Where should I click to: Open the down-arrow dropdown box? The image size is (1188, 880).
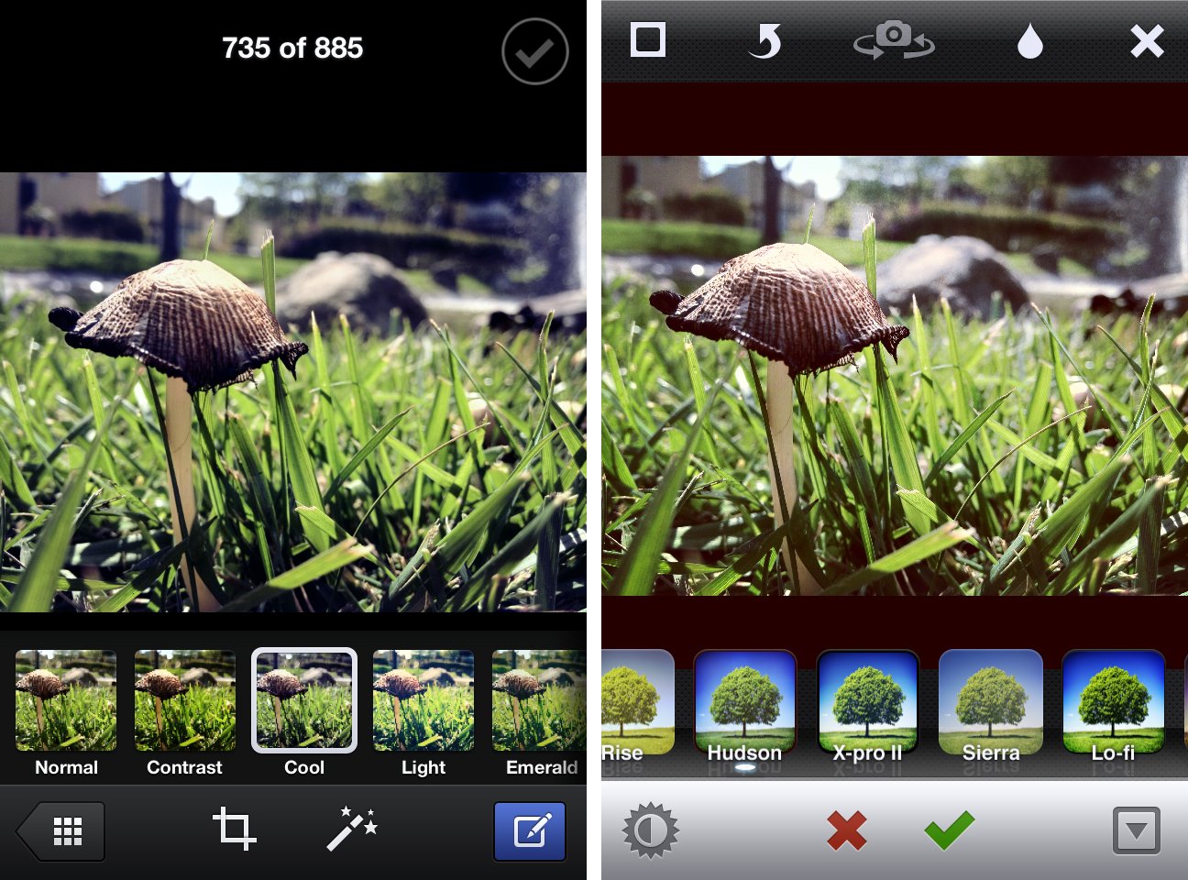click(x=1137, y=830)
